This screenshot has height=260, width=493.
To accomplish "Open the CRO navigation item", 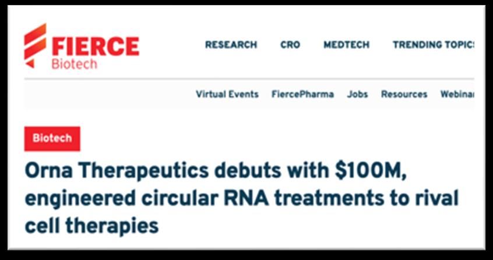I will click(x=290, y=45).
